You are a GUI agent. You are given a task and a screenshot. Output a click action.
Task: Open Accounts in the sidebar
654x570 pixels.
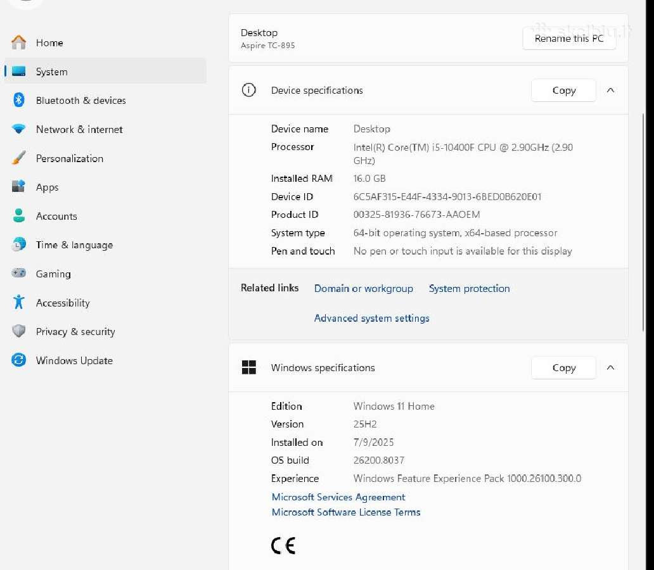[105, 216]
